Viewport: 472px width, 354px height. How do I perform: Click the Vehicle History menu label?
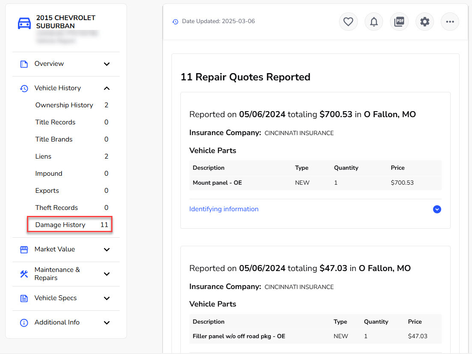click(x=58, y=88)
